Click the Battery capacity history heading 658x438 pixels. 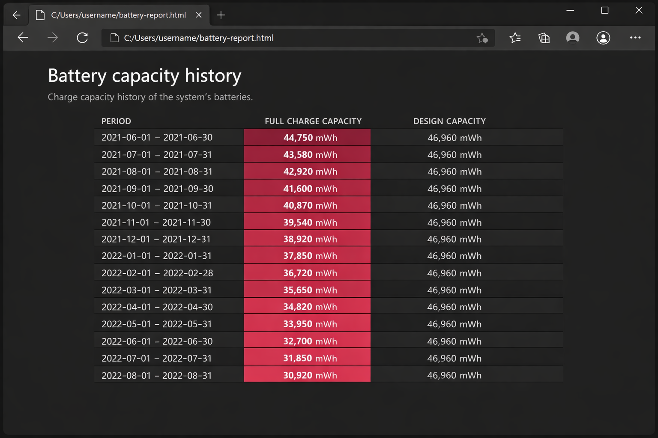click(x=144, y=76)
